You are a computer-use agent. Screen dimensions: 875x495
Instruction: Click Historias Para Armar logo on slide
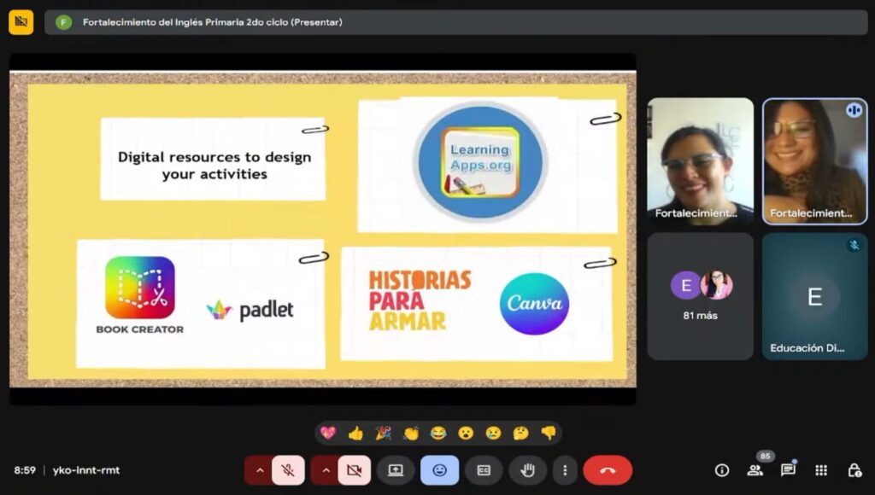coord(420,301)
